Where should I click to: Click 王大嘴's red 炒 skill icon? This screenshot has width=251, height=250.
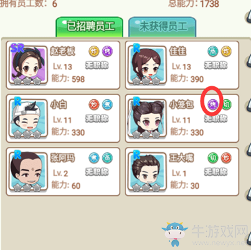point(226,158)
